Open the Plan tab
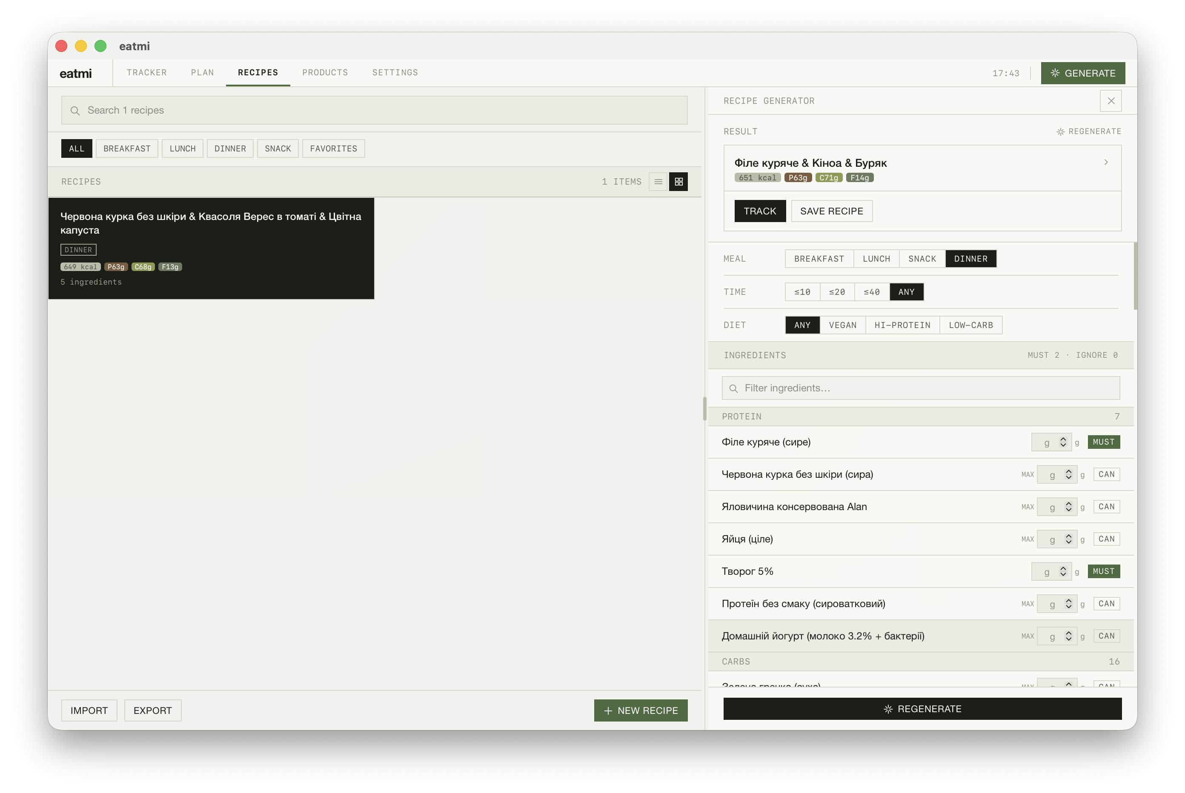This screenshot has height=793, width=1185. coord(202,72)
